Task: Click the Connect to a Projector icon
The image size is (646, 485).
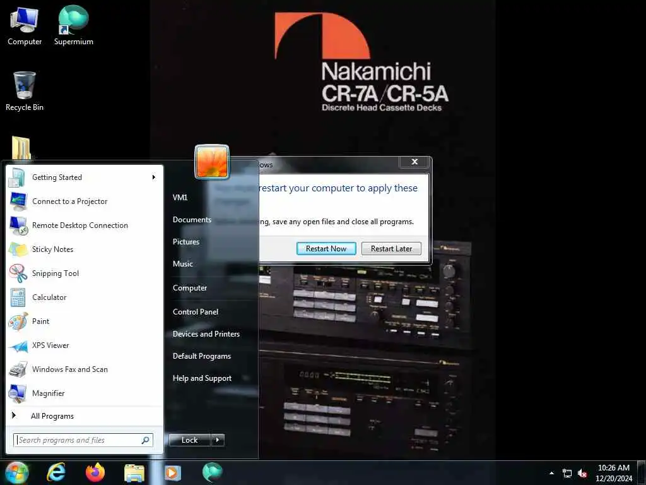Action: [x=18, y=201]
